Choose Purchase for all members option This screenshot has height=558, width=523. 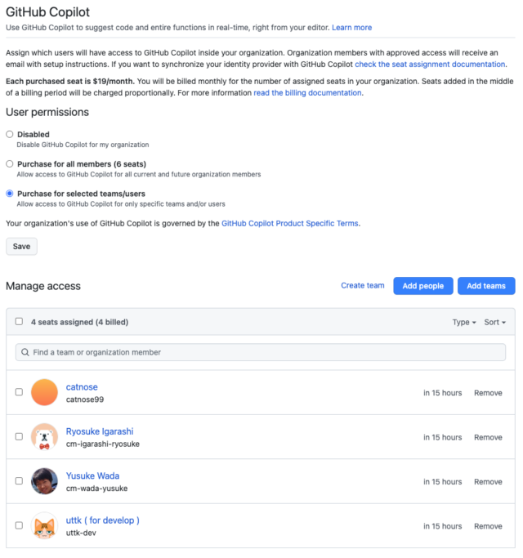pyautogui.click(x=10, y=163)
